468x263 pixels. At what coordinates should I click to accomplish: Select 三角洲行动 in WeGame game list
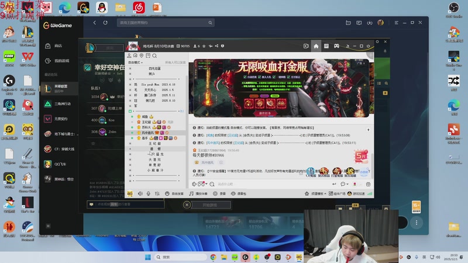(59, 104)
